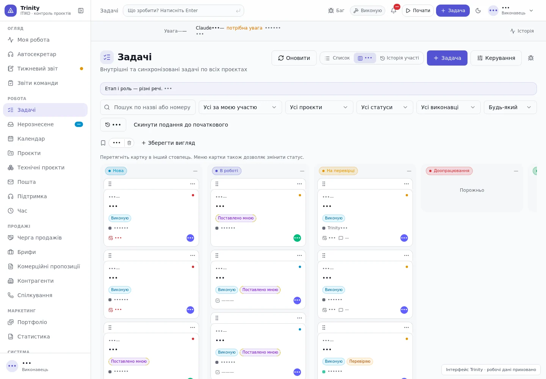Select the board view tab
Viewport: 546px width, 379px height.
(365, 58)
